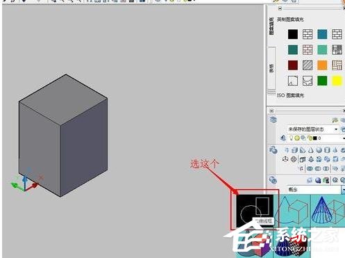Pick the light green-teal fill swatch
Screen dimensions: 345x258
click(322, 49)
